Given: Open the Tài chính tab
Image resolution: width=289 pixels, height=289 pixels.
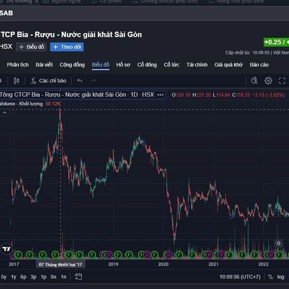Looking at the screenshot, I should [x=197, y=65].
